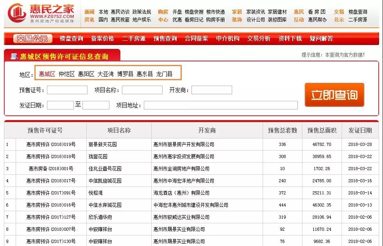383x246 pixels.
Task: Open the 家装资讯 header link
Action: tap(256, 12)
